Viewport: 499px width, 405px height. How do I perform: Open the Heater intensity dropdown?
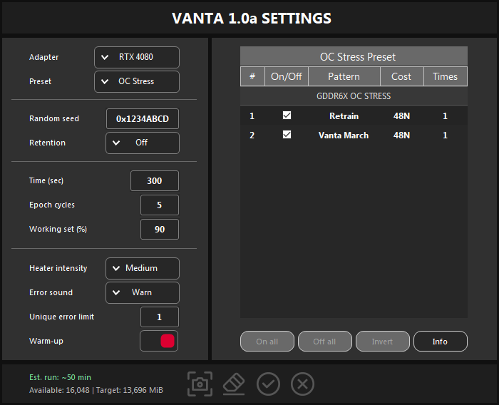143,268
